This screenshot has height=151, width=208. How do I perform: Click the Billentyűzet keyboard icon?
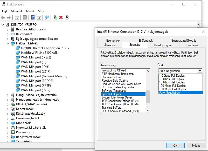(13, 34)
